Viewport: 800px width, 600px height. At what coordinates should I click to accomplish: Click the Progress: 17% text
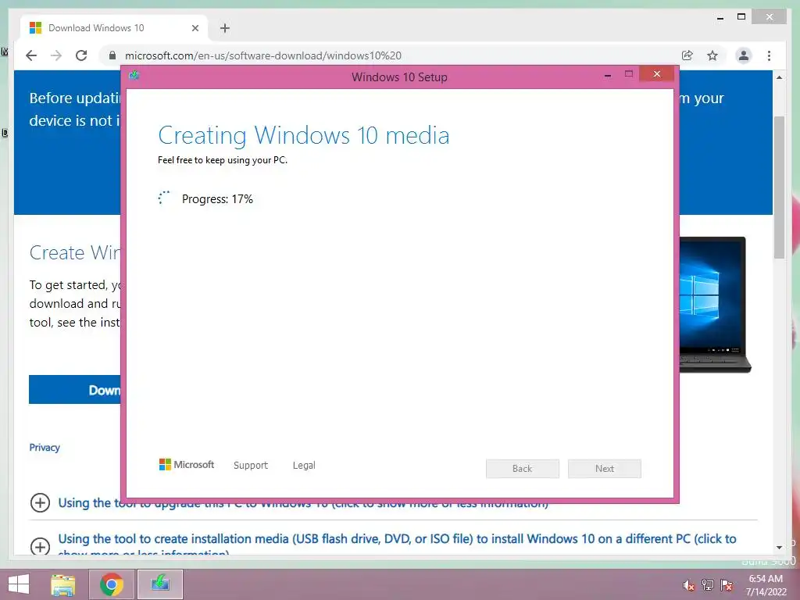click(x=217, y=199)
